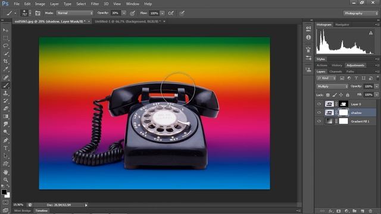The width and height of the screenshot is (381, 214).
Task: Open the Mini Bridge panel tab
Action: click(x=23, y=210)
